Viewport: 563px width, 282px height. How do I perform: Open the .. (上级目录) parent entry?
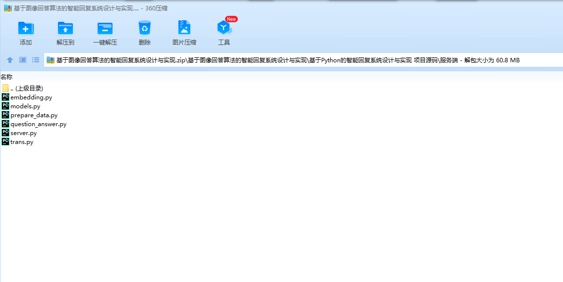(27, 89)
